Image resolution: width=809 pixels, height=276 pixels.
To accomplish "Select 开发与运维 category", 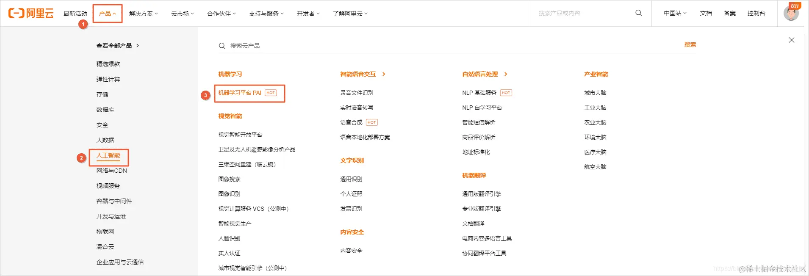I will pyautogui.click(x=111, y=216).
